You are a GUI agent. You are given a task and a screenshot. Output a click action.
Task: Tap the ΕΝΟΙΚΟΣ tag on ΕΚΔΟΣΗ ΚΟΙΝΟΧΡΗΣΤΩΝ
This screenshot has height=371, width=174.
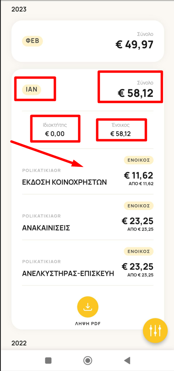pyautogui.click(x=139, y=160)
